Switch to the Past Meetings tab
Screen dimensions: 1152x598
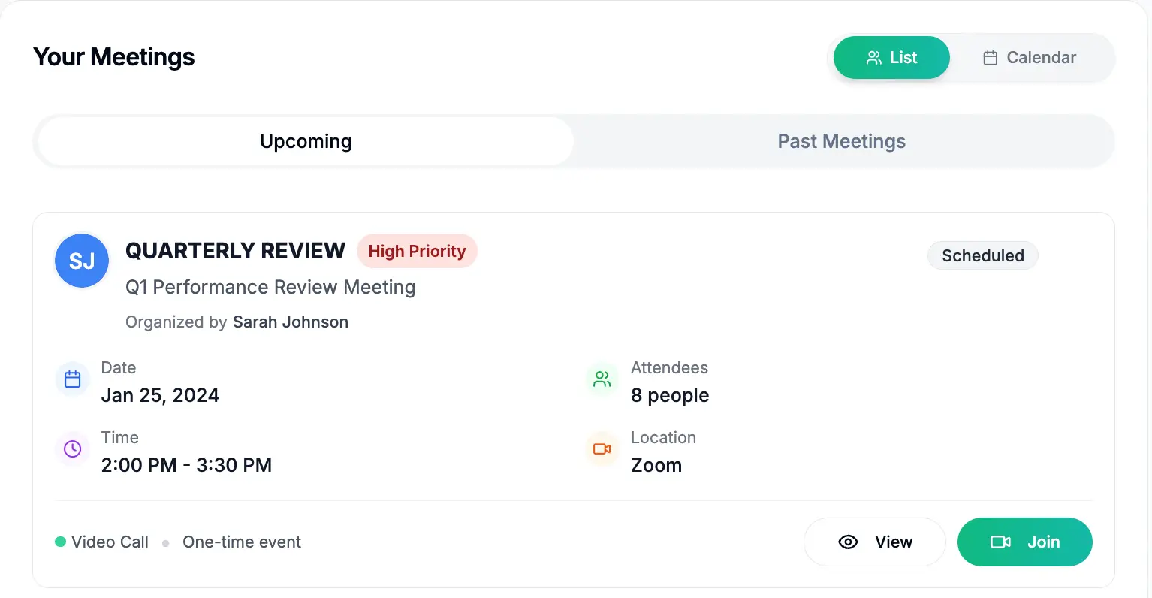pos(841,141)
